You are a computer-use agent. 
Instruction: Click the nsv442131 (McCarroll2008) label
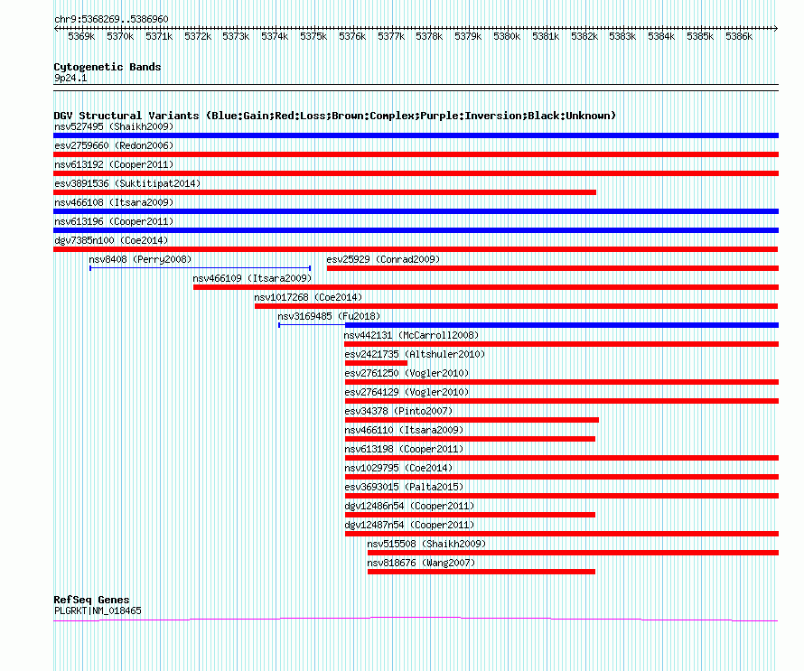(x=411, y=335)
